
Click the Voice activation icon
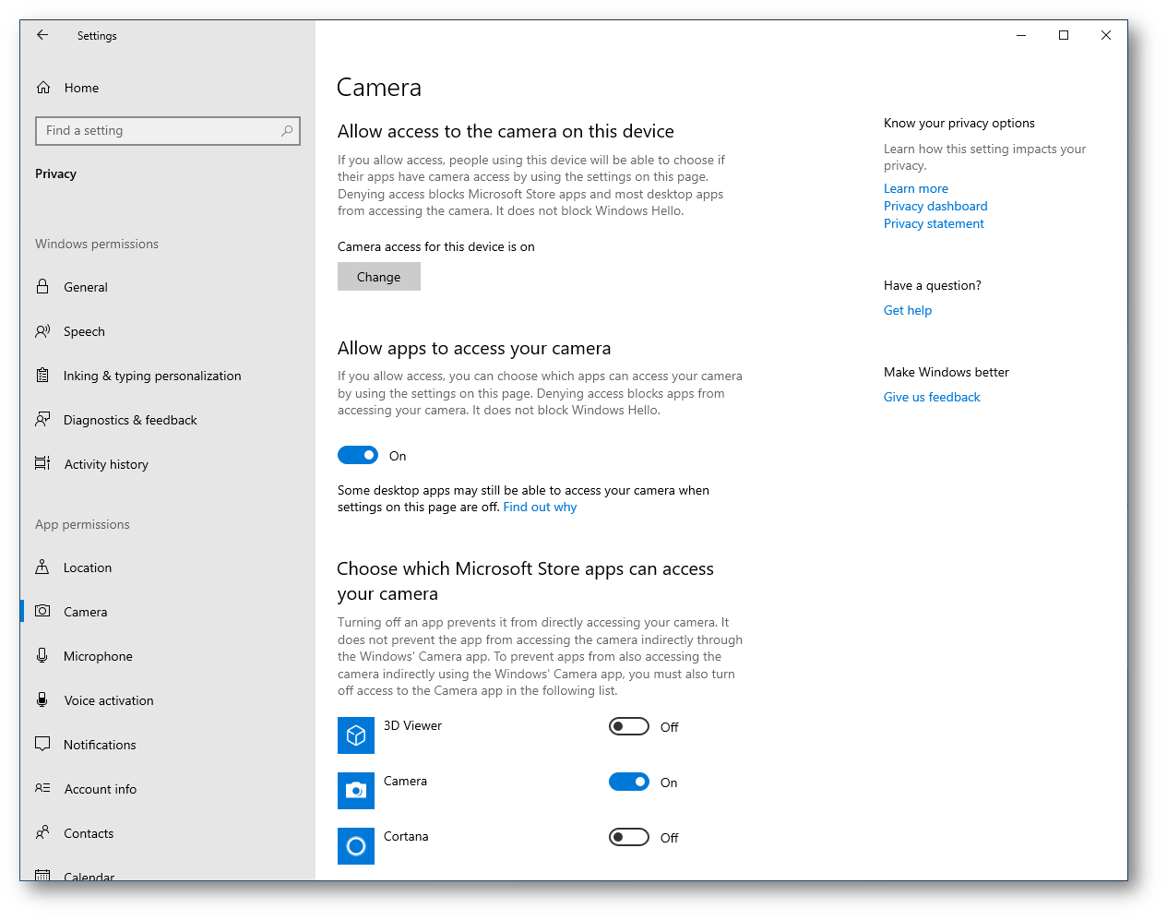tap(42, 699)
